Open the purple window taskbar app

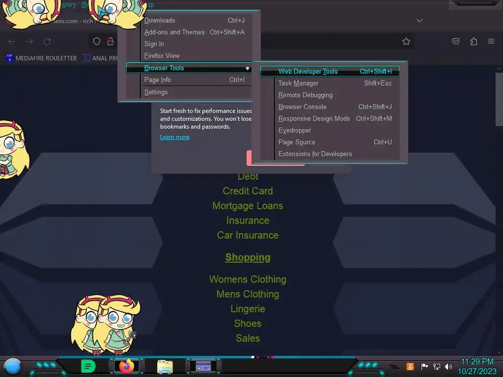203,366
